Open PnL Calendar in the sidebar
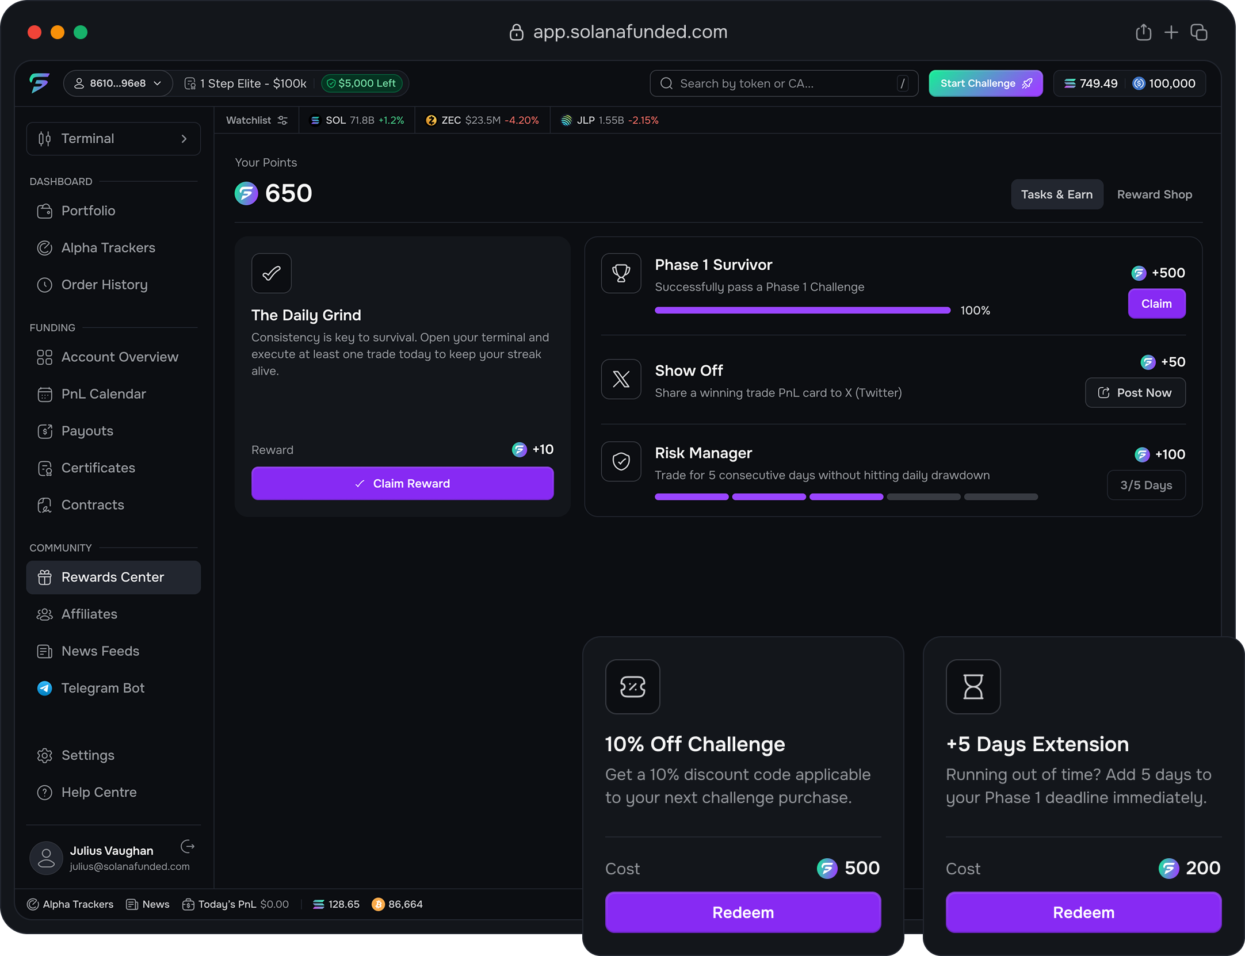 (x=104, y=394)
